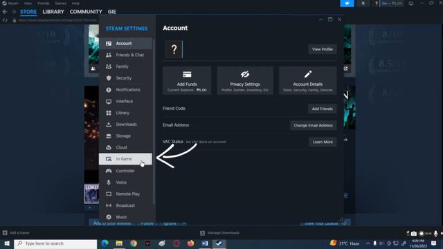This screenshot has width=443, height=249.
Task: Open Broadcast settings
Action: point(125,205)
